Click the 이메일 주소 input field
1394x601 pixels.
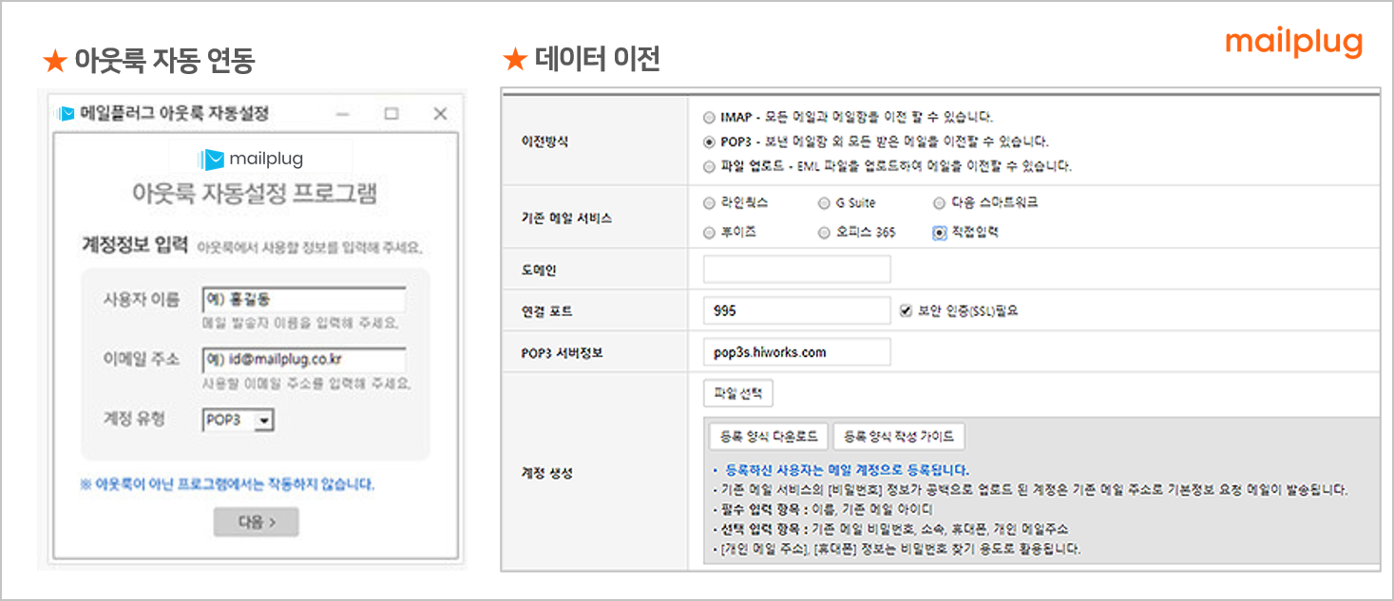pyautogui.click(x=304, y=360)
